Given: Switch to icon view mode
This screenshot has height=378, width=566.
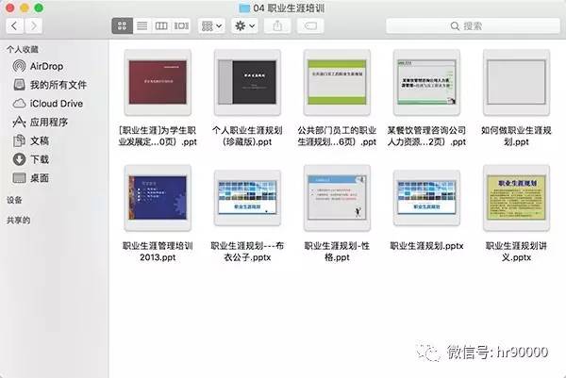Looking at the screenshot, I should point(122,26).
